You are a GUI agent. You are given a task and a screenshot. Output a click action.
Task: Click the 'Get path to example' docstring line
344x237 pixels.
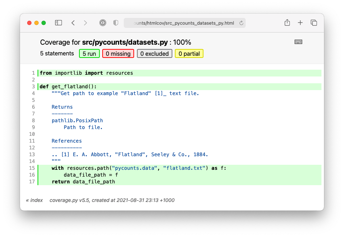125,93
